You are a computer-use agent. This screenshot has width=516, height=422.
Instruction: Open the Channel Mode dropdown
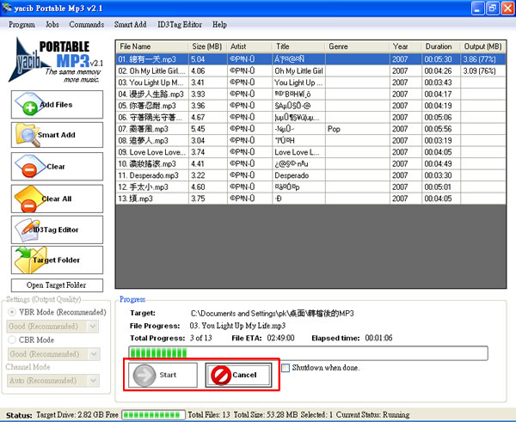pyautogui.click(x=93, y=380)
